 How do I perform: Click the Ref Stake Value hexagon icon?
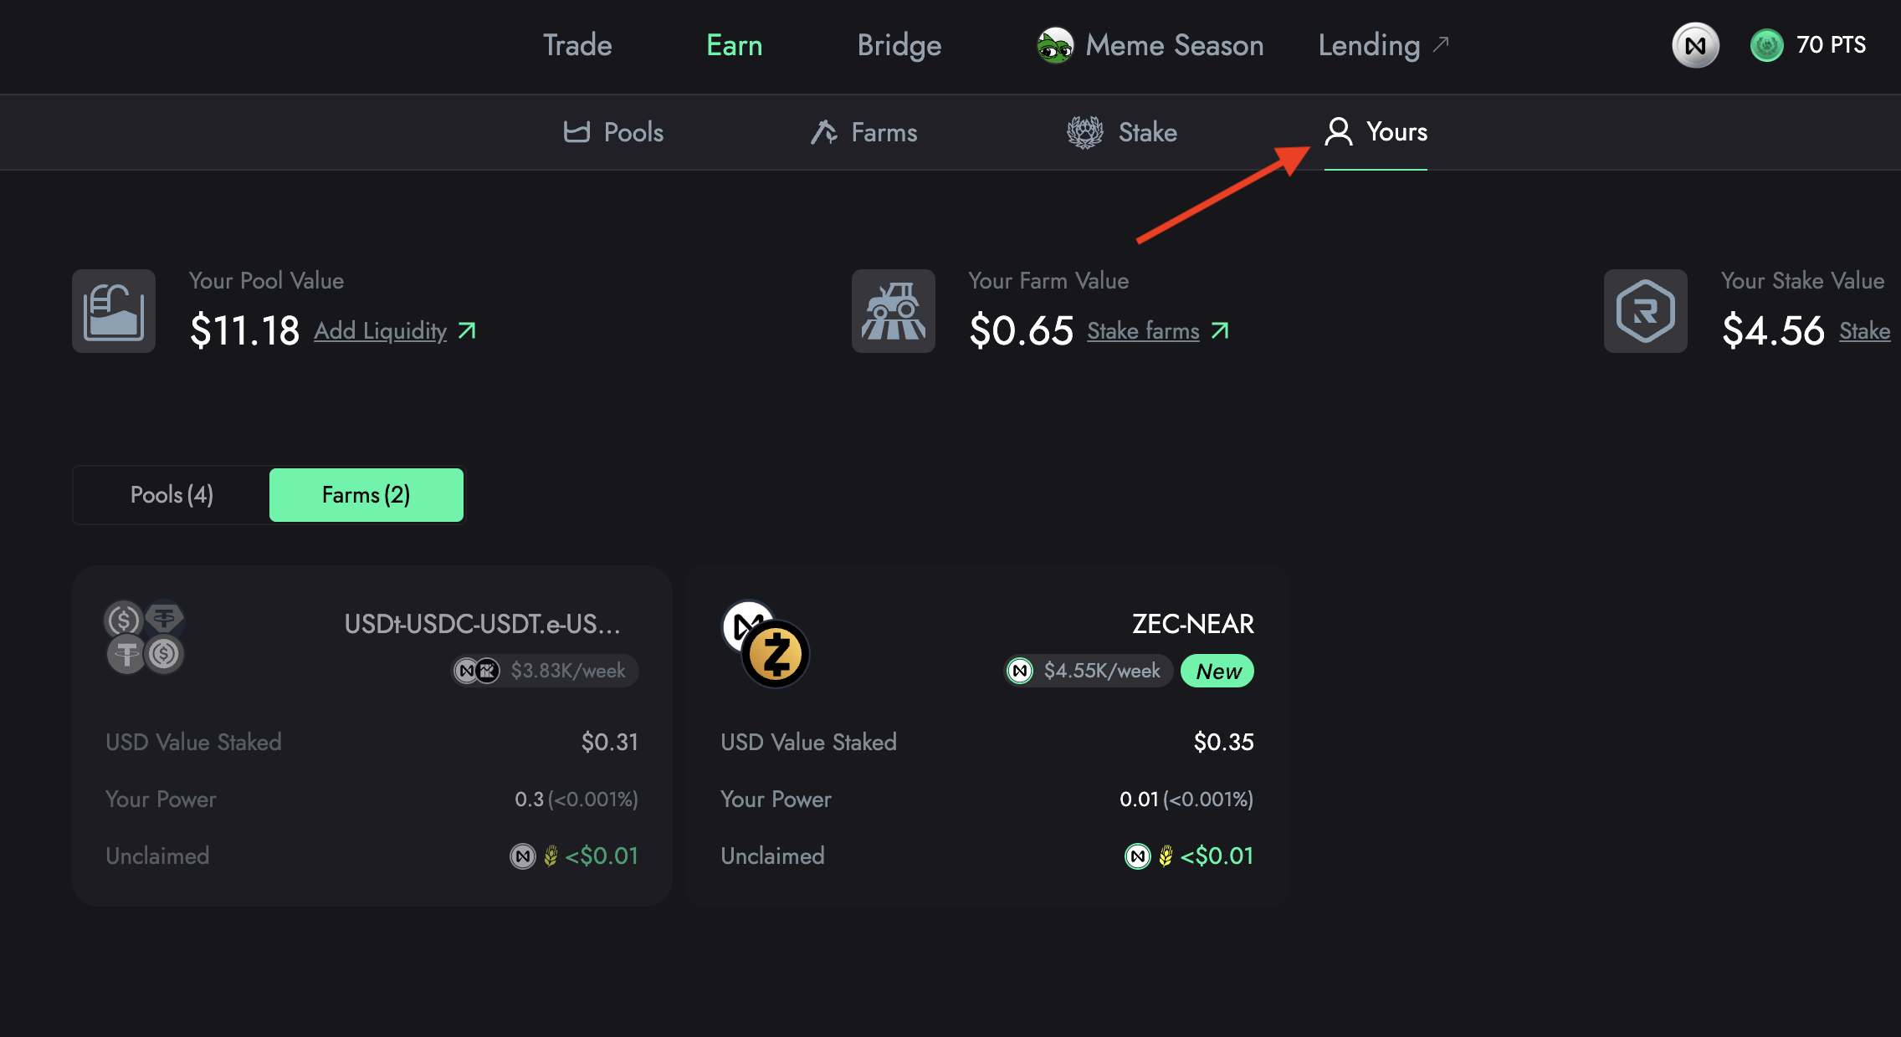1645,311
